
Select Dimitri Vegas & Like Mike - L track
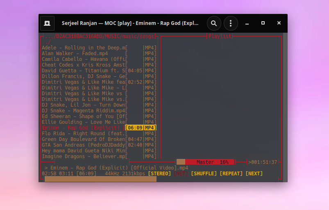click(x=99, y=88)
